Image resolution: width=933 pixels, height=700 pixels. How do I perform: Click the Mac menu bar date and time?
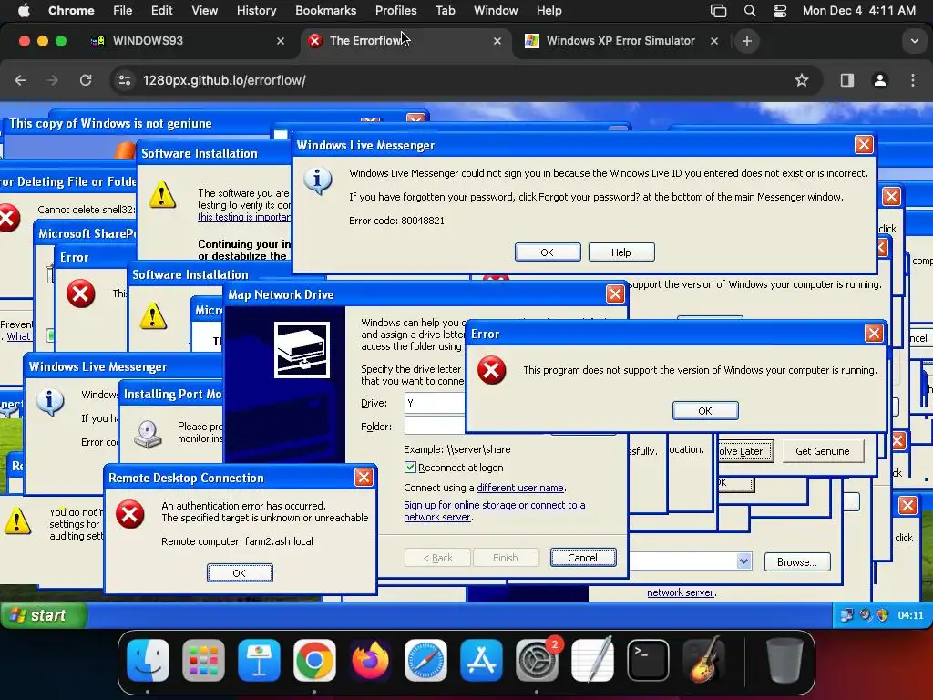858,10
